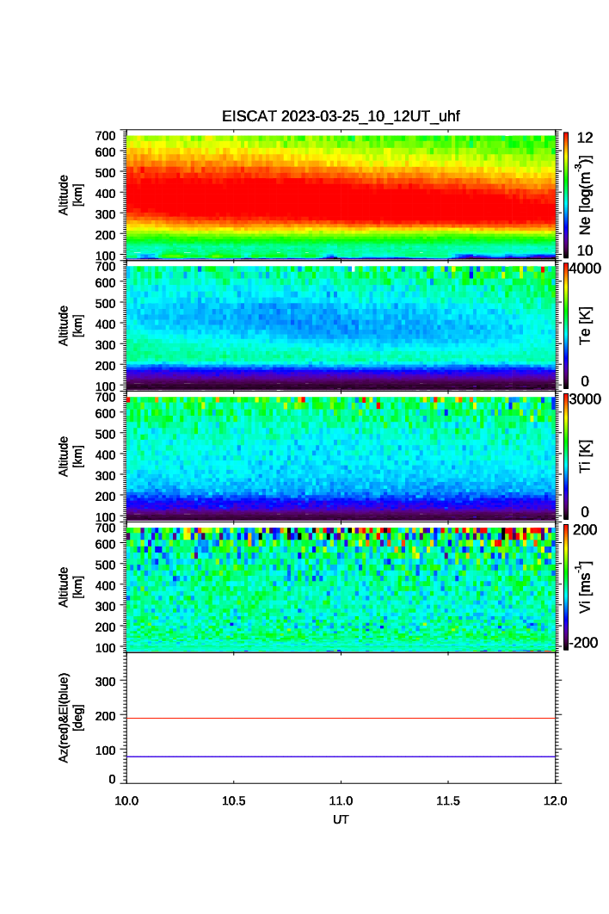Screen dimensions: 609x914
Task: Click the Ne electron density colorbar
Action: click(x=564, y=195)
